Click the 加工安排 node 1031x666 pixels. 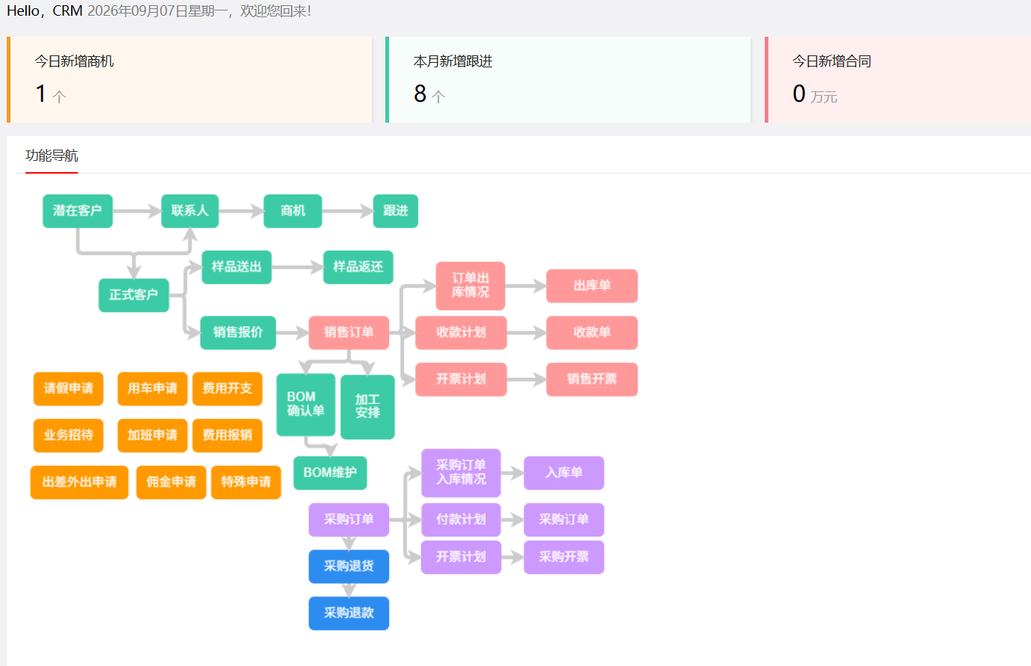(367, 407)
